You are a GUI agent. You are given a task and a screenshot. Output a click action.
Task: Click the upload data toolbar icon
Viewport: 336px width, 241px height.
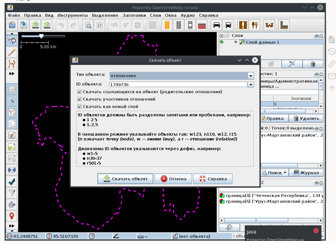click(47, 25)
